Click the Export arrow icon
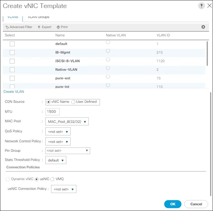213x211 pixels. [x=39, y=27]
